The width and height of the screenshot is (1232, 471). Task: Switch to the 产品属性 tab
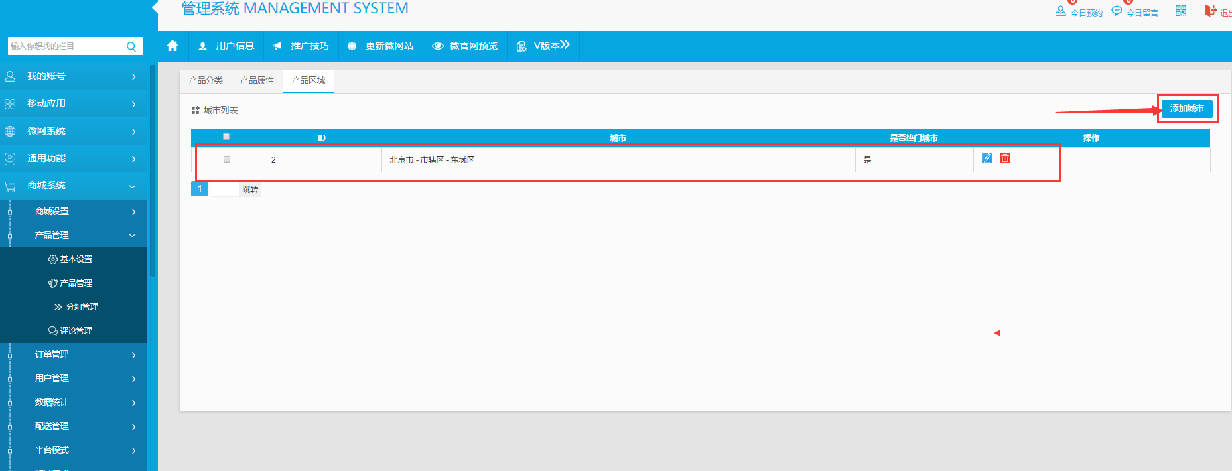tap(257, 80)
